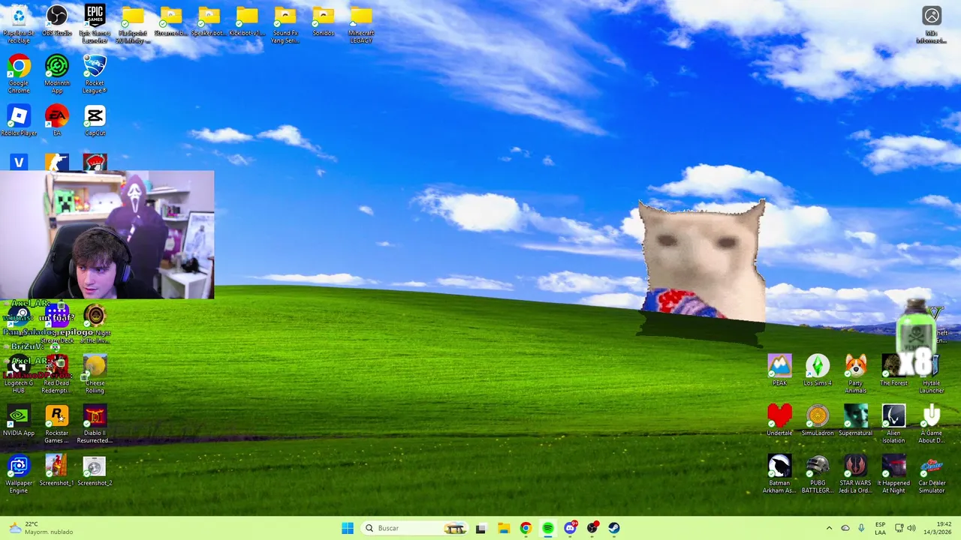Viewport: 961px width, 540px height.
Task: Launch CapCut from the desktop
Action: point(95,120)
